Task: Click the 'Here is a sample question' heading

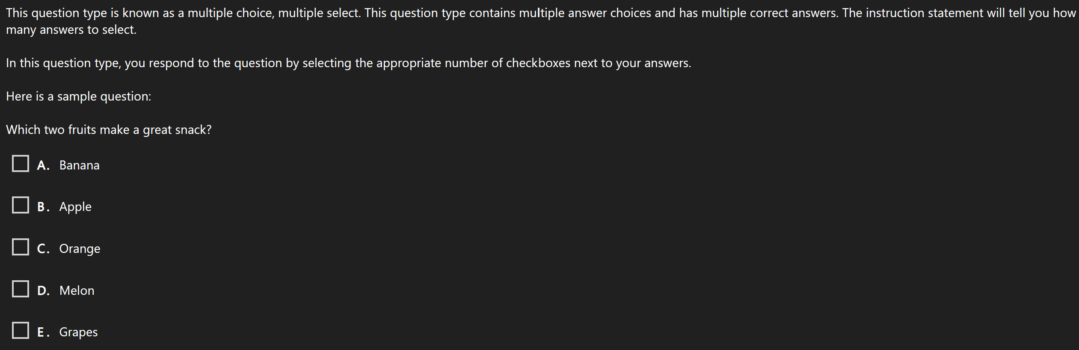Action: click(x=78, y=96)
